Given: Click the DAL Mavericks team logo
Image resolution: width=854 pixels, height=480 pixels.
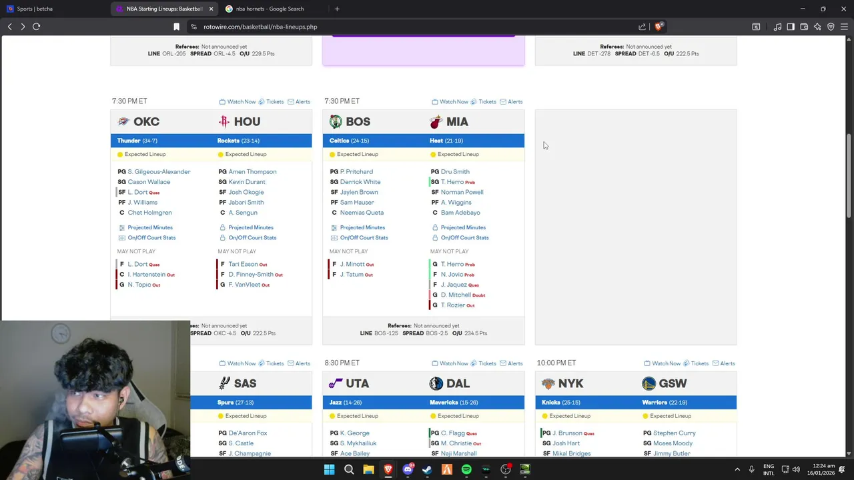Looking at the screenshot, I should pos(436,383).
